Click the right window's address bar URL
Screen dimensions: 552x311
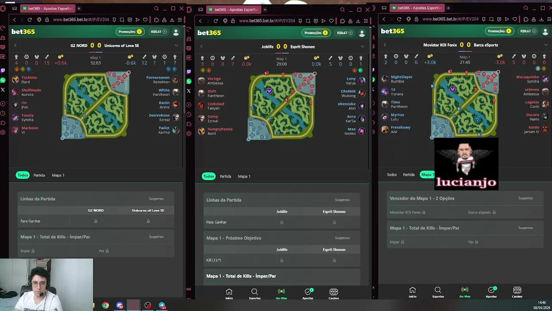tap(450, 19)
